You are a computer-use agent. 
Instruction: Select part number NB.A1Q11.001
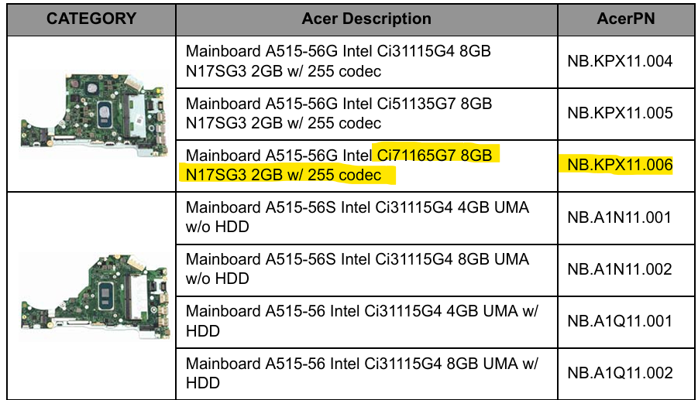tap(620, 321)
